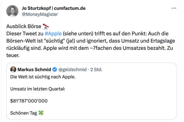The image size is (184, 122).
Task: Open Jo Sturtzkopf's profile picture
Action: pos(12,11)
